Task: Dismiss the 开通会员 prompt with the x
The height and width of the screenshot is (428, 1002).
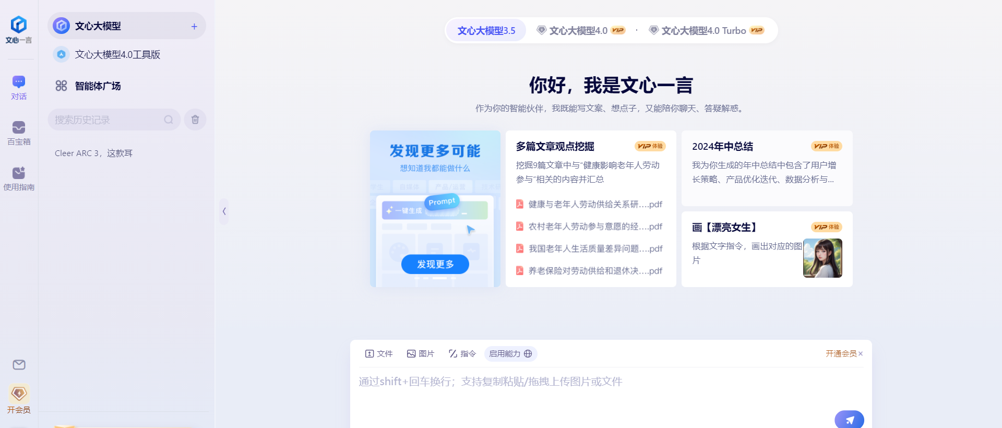Action: tap(861, 353)
